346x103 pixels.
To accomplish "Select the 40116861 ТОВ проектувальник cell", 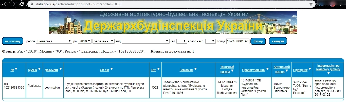I will [x=256, y=88].
